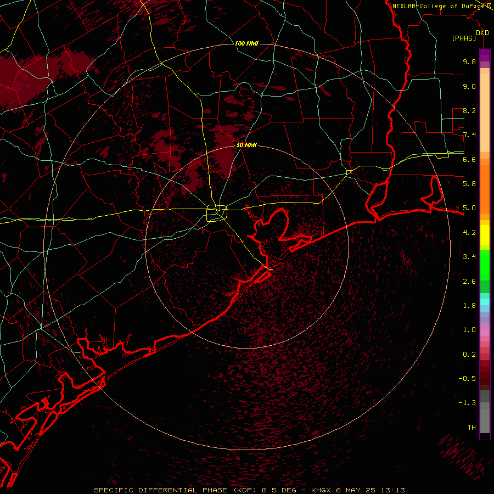
Task: Click the 3.4 legend value
Action: (469, 257)
